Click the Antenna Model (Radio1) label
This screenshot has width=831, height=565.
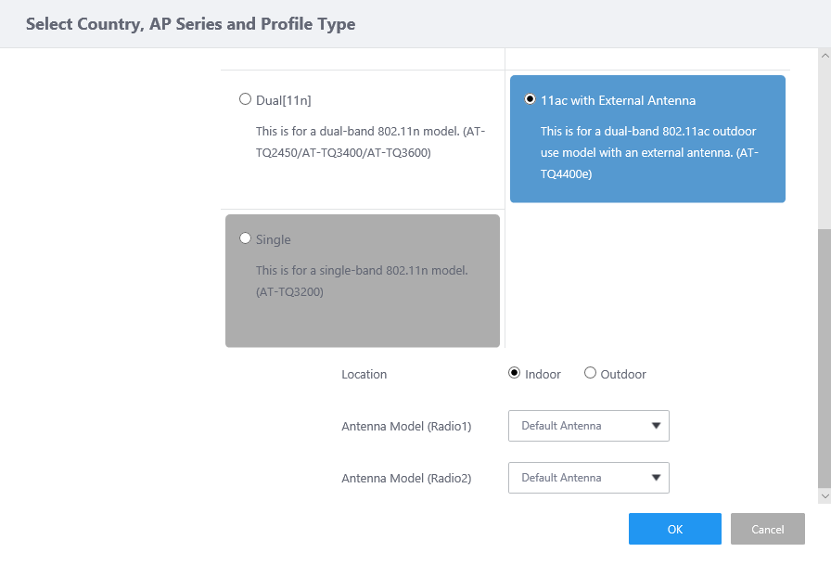[x=406, y=426]
